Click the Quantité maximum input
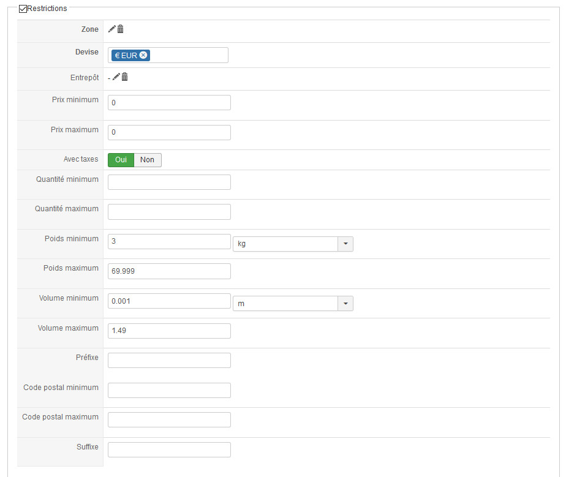Viewport: 566px width, 477px height. [x=169, y=212]
